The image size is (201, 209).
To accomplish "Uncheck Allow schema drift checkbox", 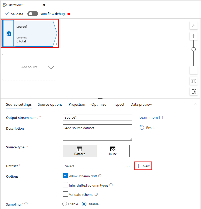I will [65, 176].
